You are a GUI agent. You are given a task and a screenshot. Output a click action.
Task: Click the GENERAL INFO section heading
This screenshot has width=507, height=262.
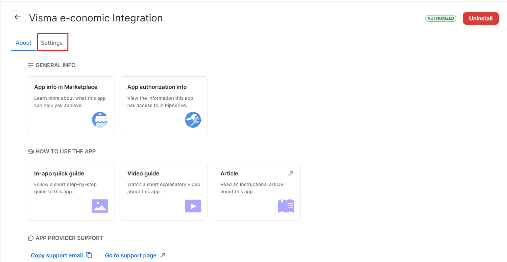pyautogui.click(x=56, y=65)
